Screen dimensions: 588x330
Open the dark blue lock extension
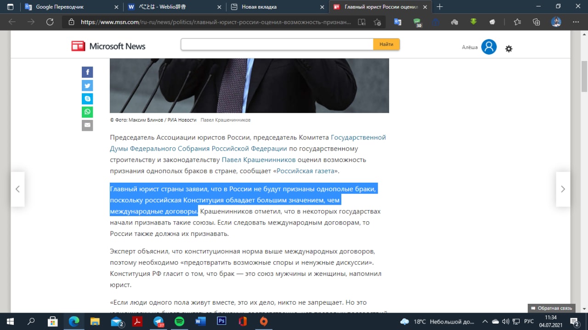coord(436,22)
